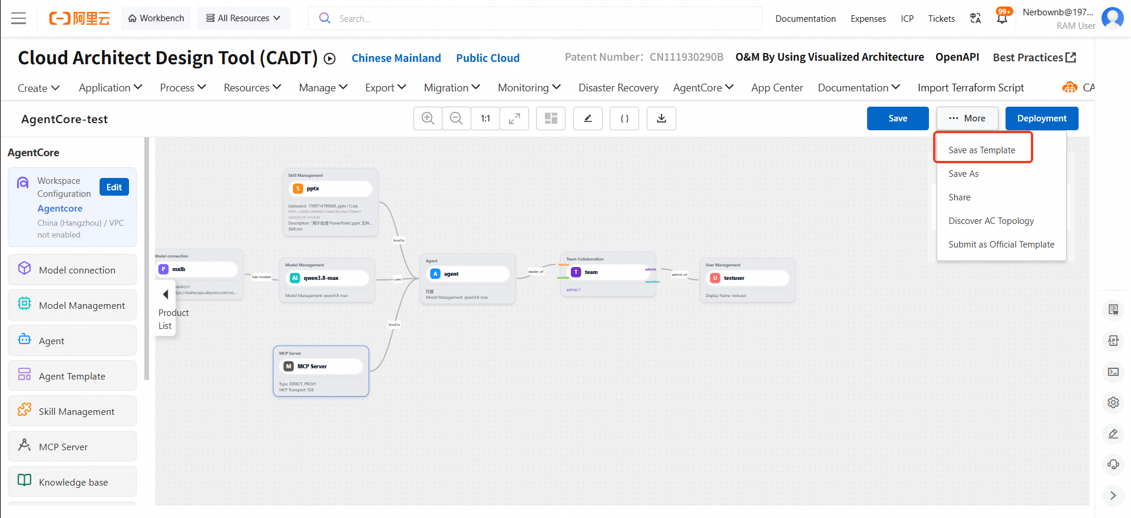Screen dimensions: 1131x518
Task: Open the settings gear in right sidebar
Action: [1113, 402]
